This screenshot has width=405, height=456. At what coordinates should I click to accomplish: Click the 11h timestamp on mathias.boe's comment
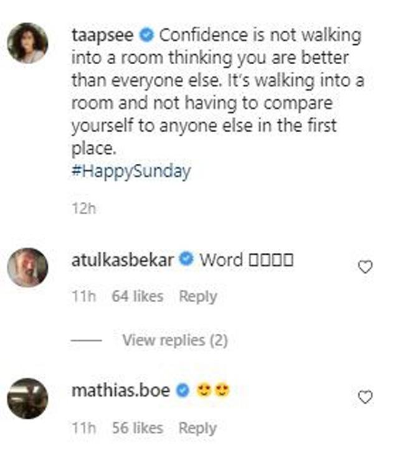tap(83, 428)
